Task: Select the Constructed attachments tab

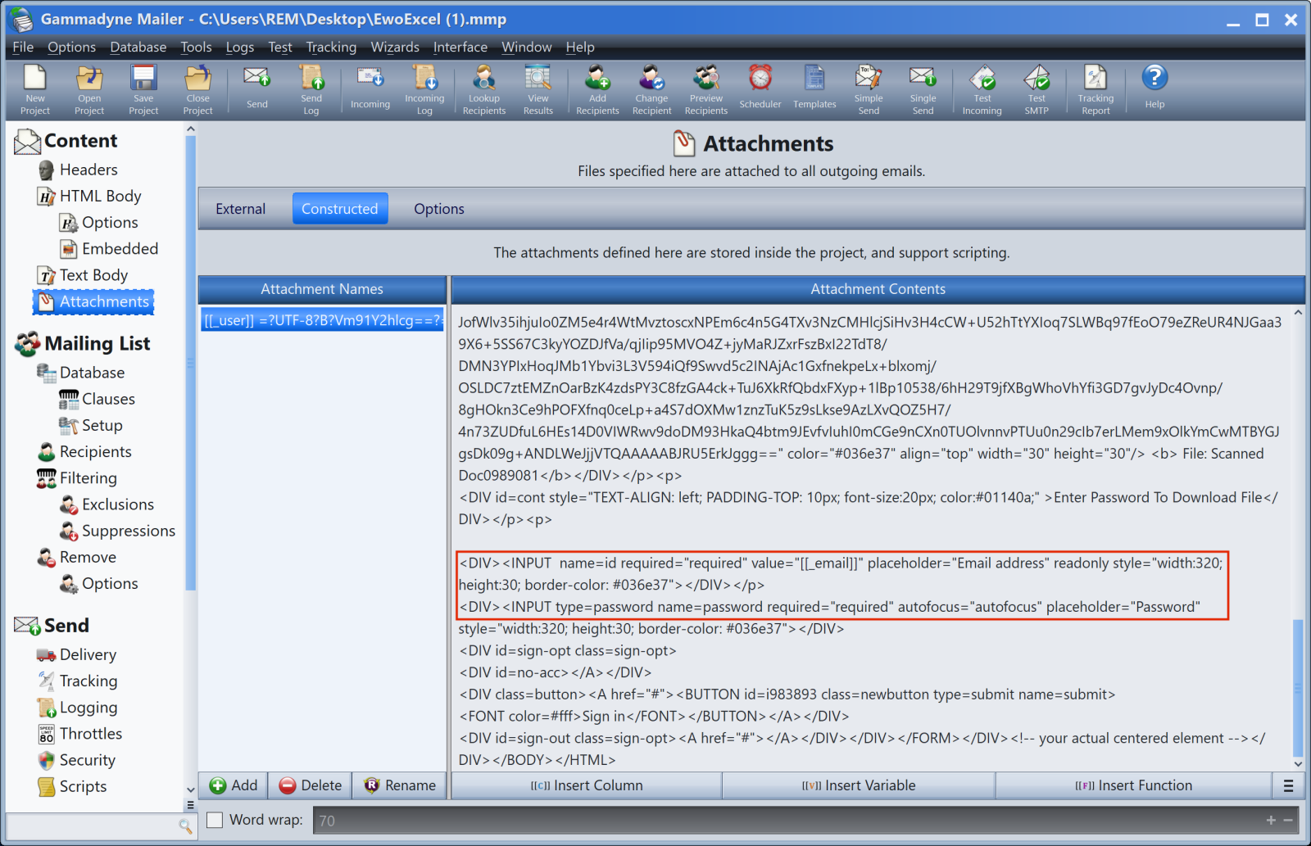Action: [x=340, y=209]
